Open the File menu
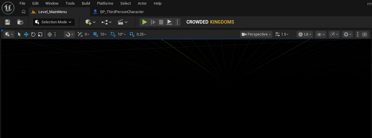Screen dimensions: 372x138 click(x=22, y=3)
